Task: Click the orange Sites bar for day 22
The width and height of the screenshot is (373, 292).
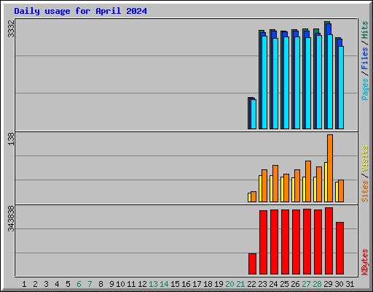Action: (x=254, y=197)
